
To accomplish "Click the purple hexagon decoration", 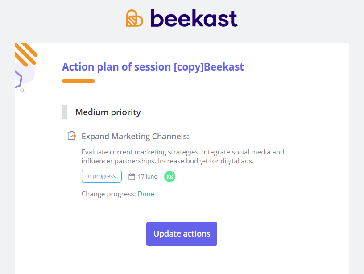I will click(x=20, y=79).
